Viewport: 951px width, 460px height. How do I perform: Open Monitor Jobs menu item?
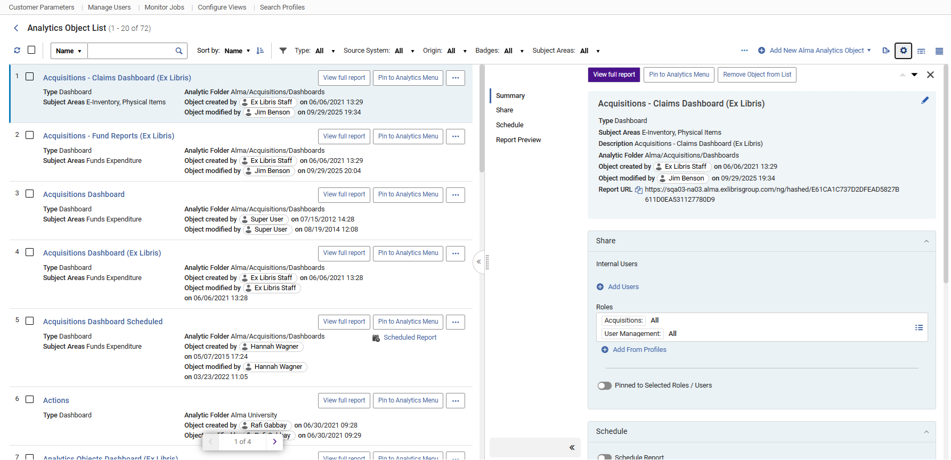pos(164,7)
